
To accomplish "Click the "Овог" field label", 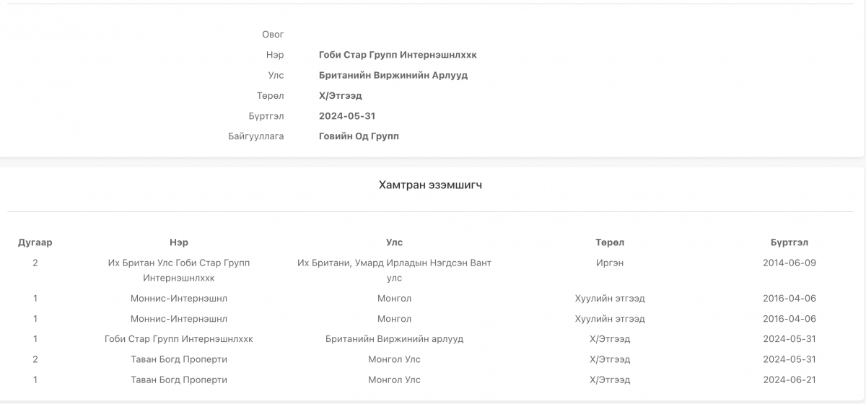I will [273, 35].
